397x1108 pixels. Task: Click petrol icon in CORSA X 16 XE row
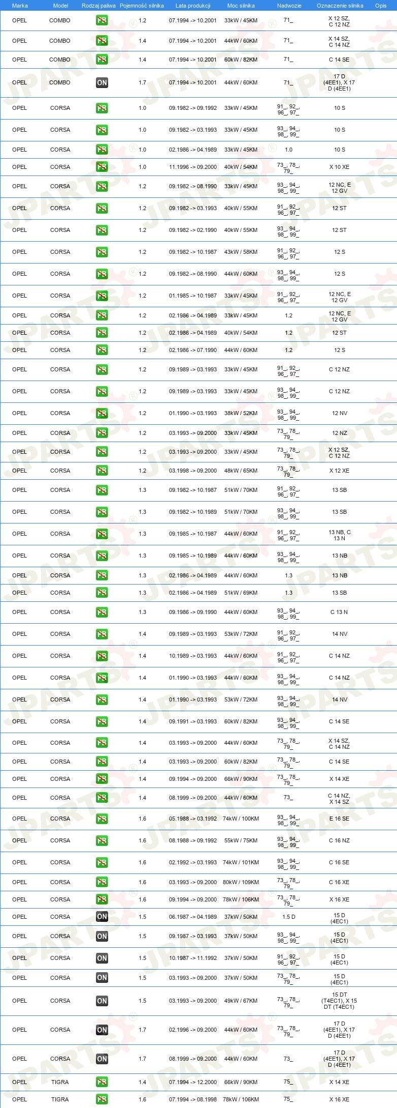[102, 900]
